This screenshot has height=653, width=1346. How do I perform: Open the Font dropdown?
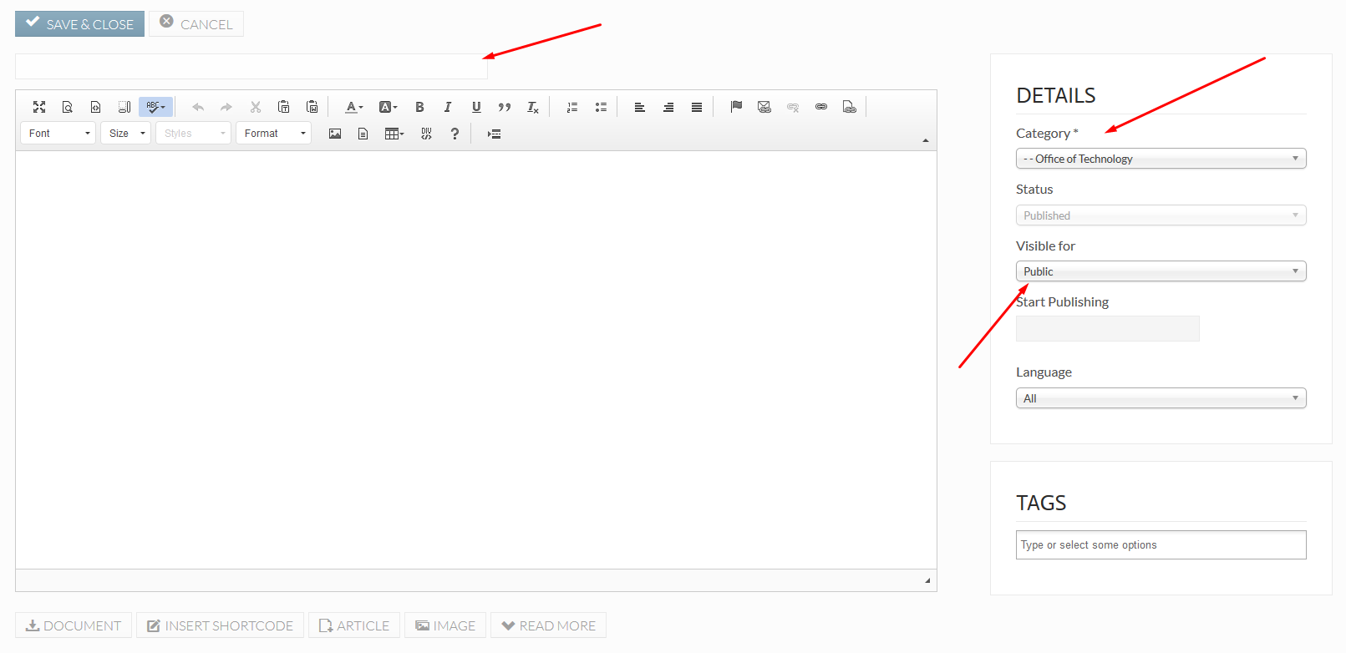click(58, 133)
